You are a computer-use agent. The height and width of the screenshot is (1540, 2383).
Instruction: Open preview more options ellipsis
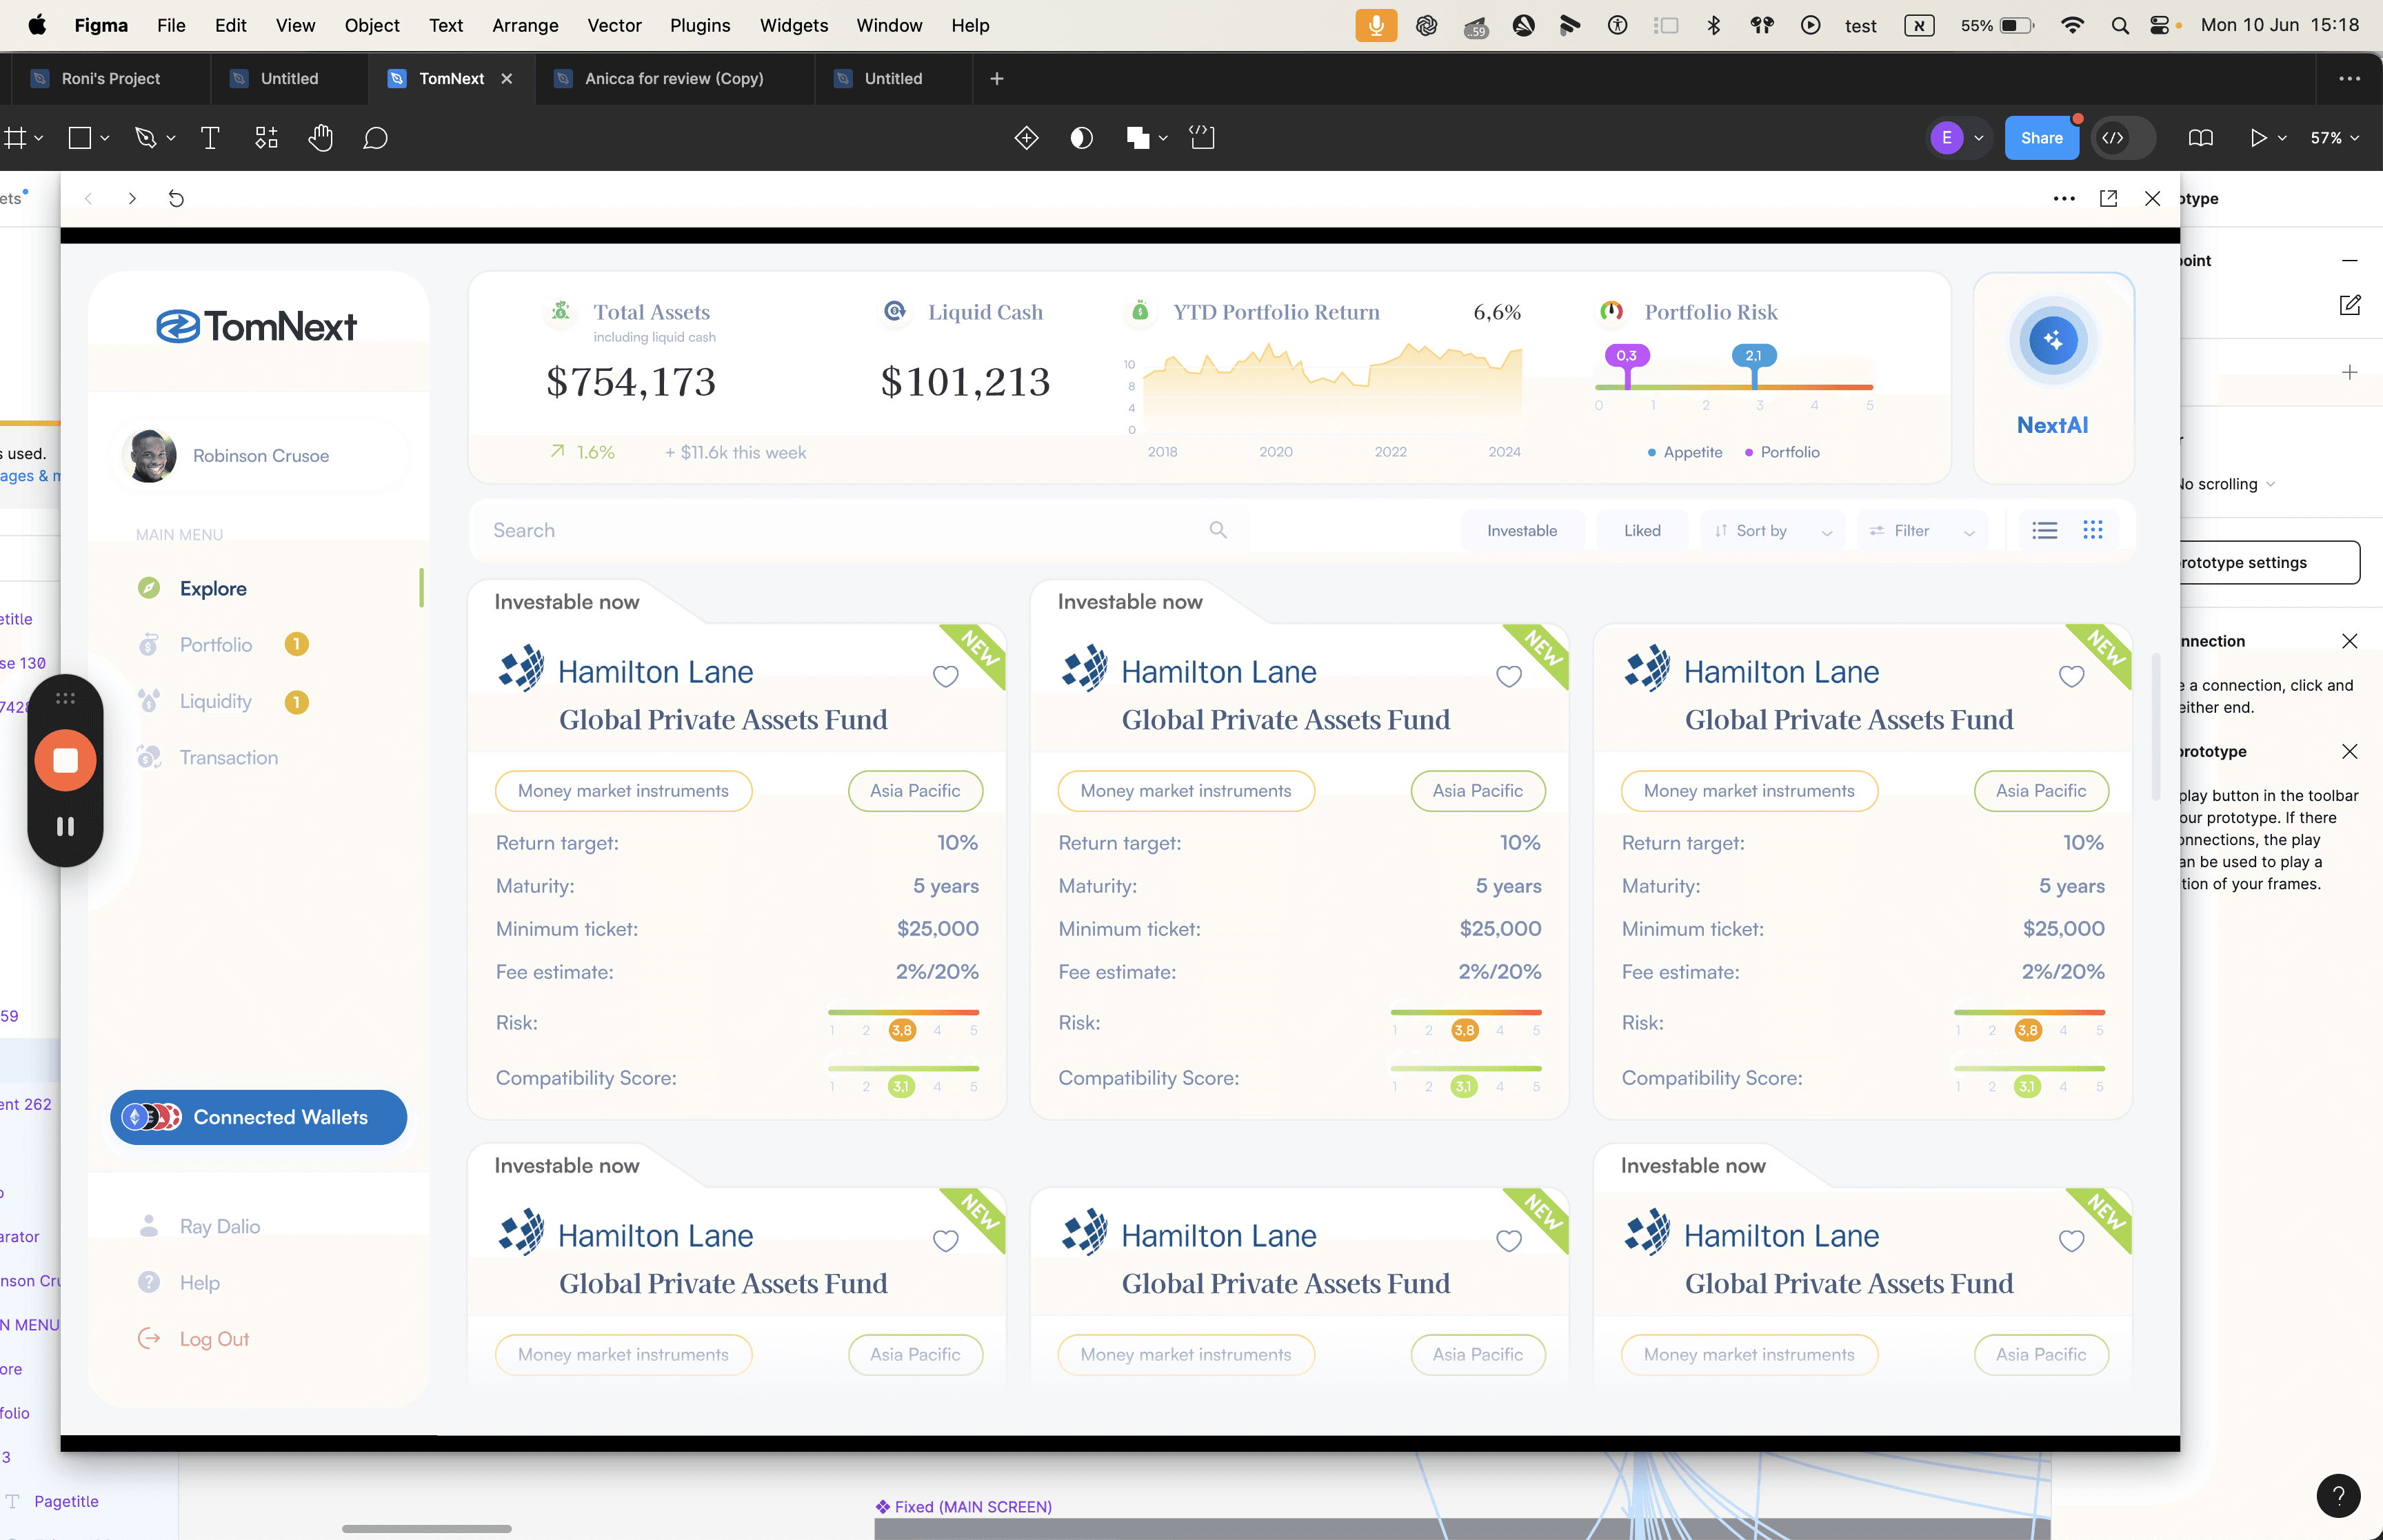(x=2064, y=198)
